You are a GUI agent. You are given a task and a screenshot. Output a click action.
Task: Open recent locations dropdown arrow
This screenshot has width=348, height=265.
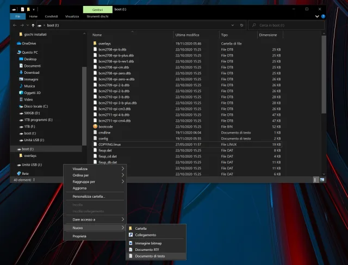point(28,26)
